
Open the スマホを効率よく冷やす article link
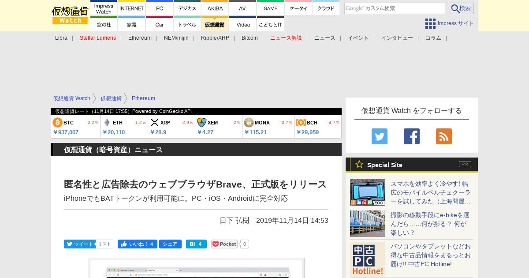pyautogui.click(x=431, y=192)
